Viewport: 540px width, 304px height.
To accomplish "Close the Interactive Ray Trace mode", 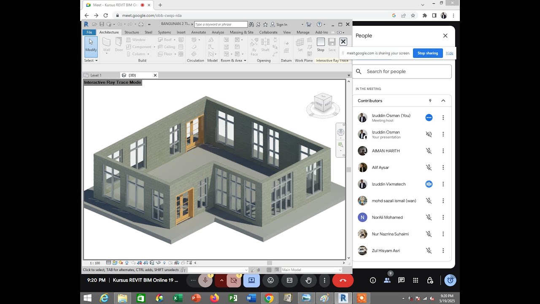I will click(x=343, y=41).
